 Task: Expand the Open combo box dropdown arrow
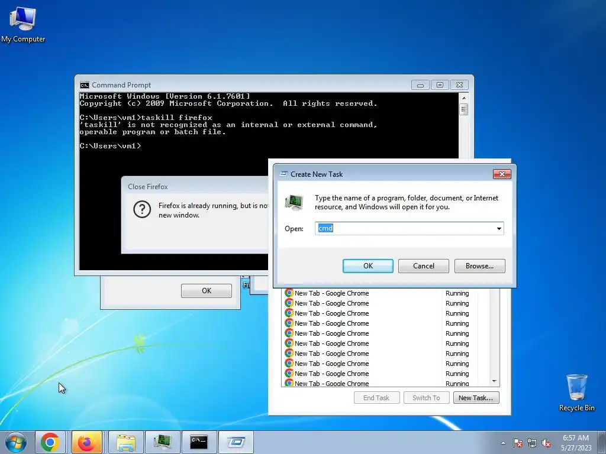point(499,229)
